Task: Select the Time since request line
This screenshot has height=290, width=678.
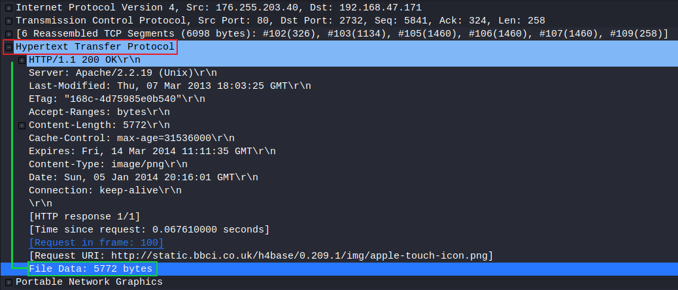Action: pos(149,229)
